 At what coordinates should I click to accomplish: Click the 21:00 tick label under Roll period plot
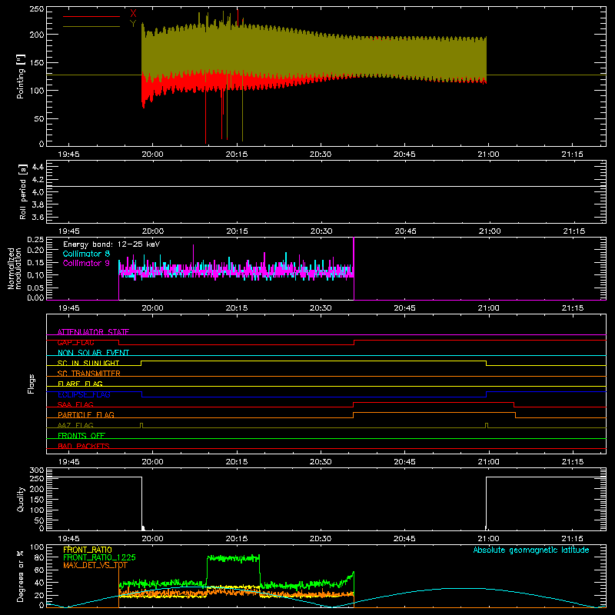pos(490,231)
